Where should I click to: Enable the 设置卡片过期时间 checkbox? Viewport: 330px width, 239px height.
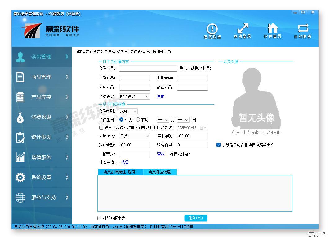pyautogui.click(x=101, y=127)
